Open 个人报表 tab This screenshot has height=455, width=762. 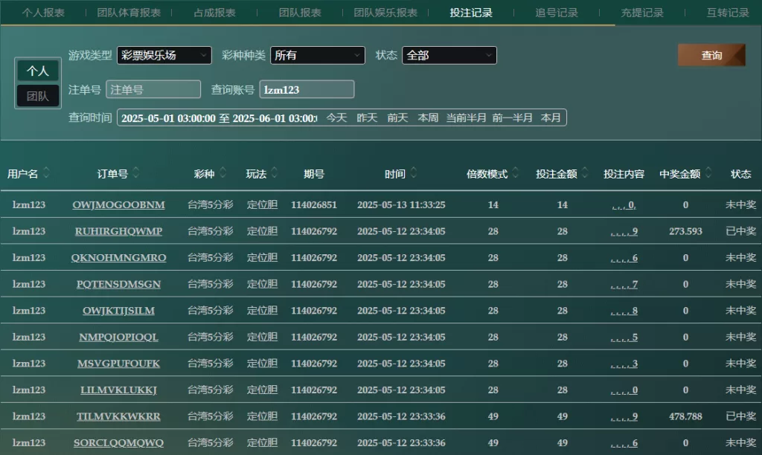(43, 13)
